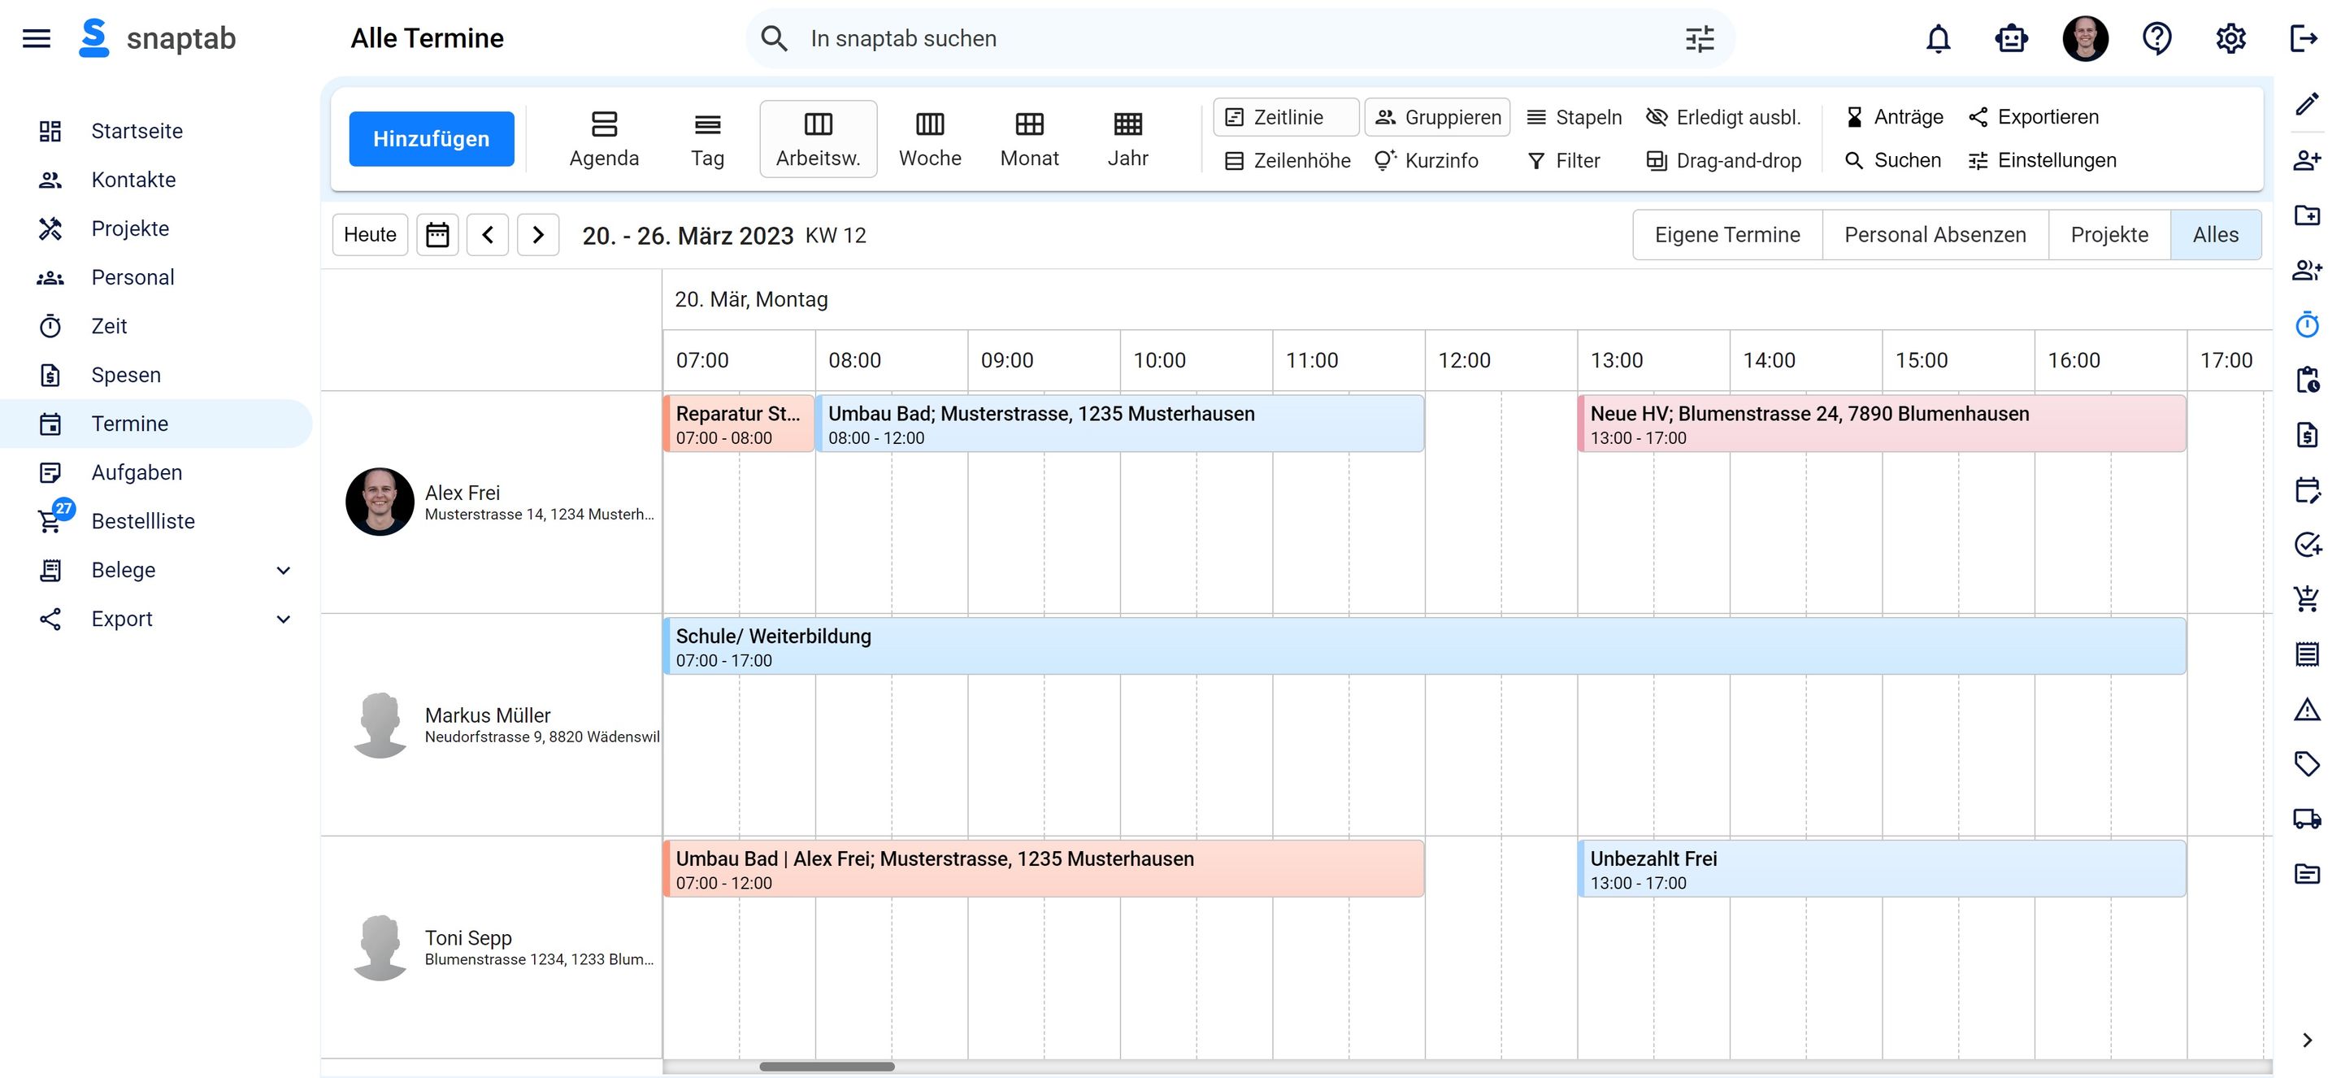Click folder document icon in right bar

(x=2307, y=873)
